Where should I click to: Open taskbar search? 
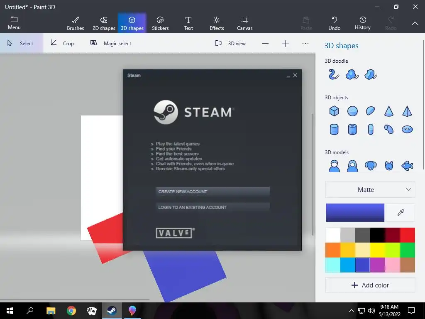[x=30, y=311]
